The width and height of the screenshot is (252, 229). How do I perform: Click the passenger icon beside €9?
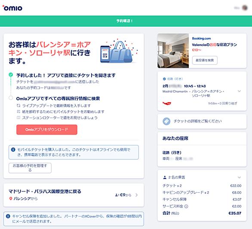click(117, 195)
